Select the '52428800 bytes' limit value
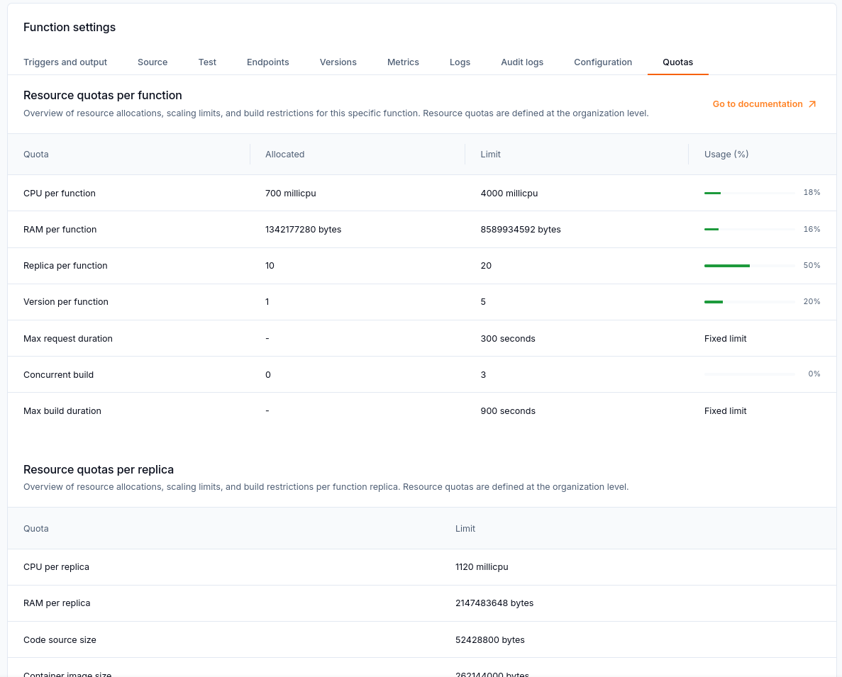 pos(490,640)
